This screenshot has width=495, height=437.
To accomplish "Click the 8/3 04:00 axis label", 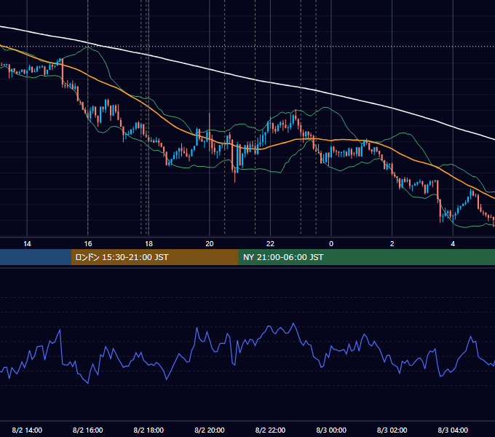I will click(x=453, y=430).
